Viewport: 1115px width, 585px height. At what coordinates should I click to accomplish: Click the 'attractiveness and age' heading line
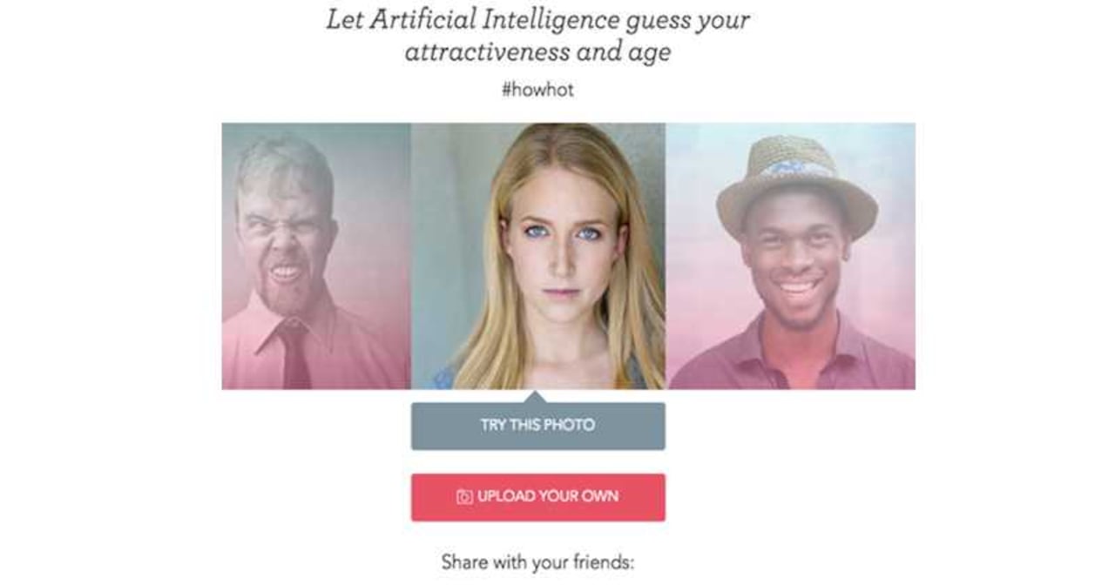point(537,51)
